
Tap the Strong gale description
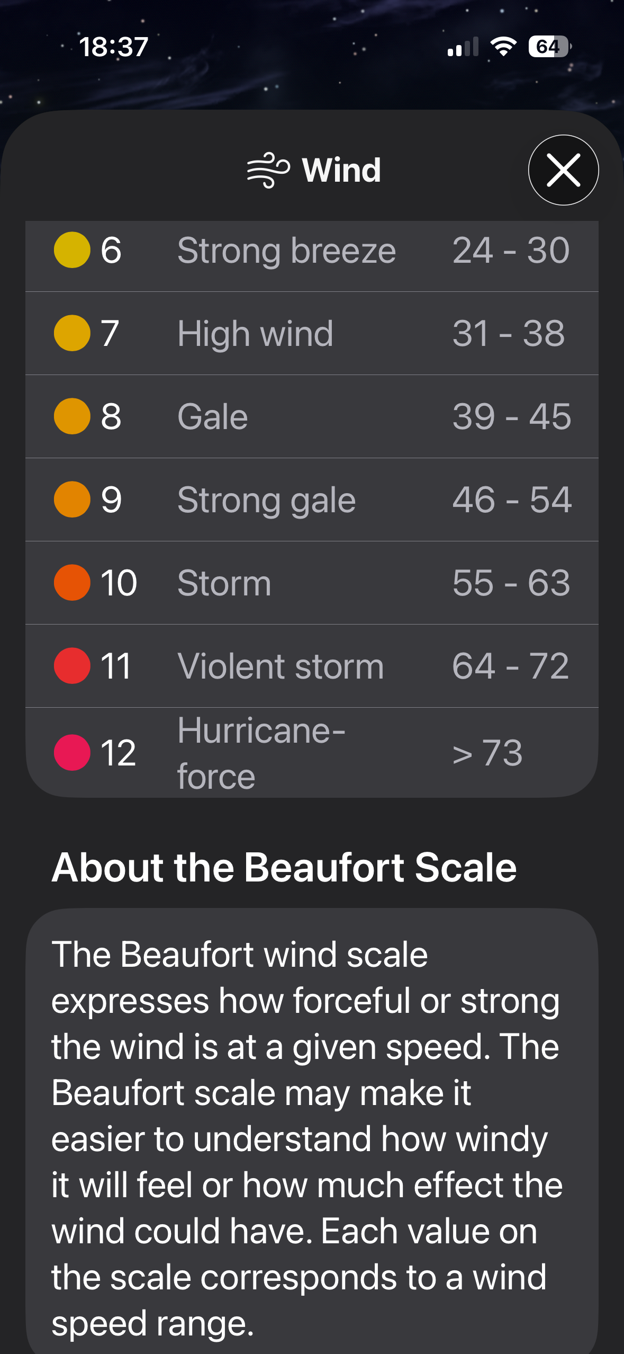[266, 500]
